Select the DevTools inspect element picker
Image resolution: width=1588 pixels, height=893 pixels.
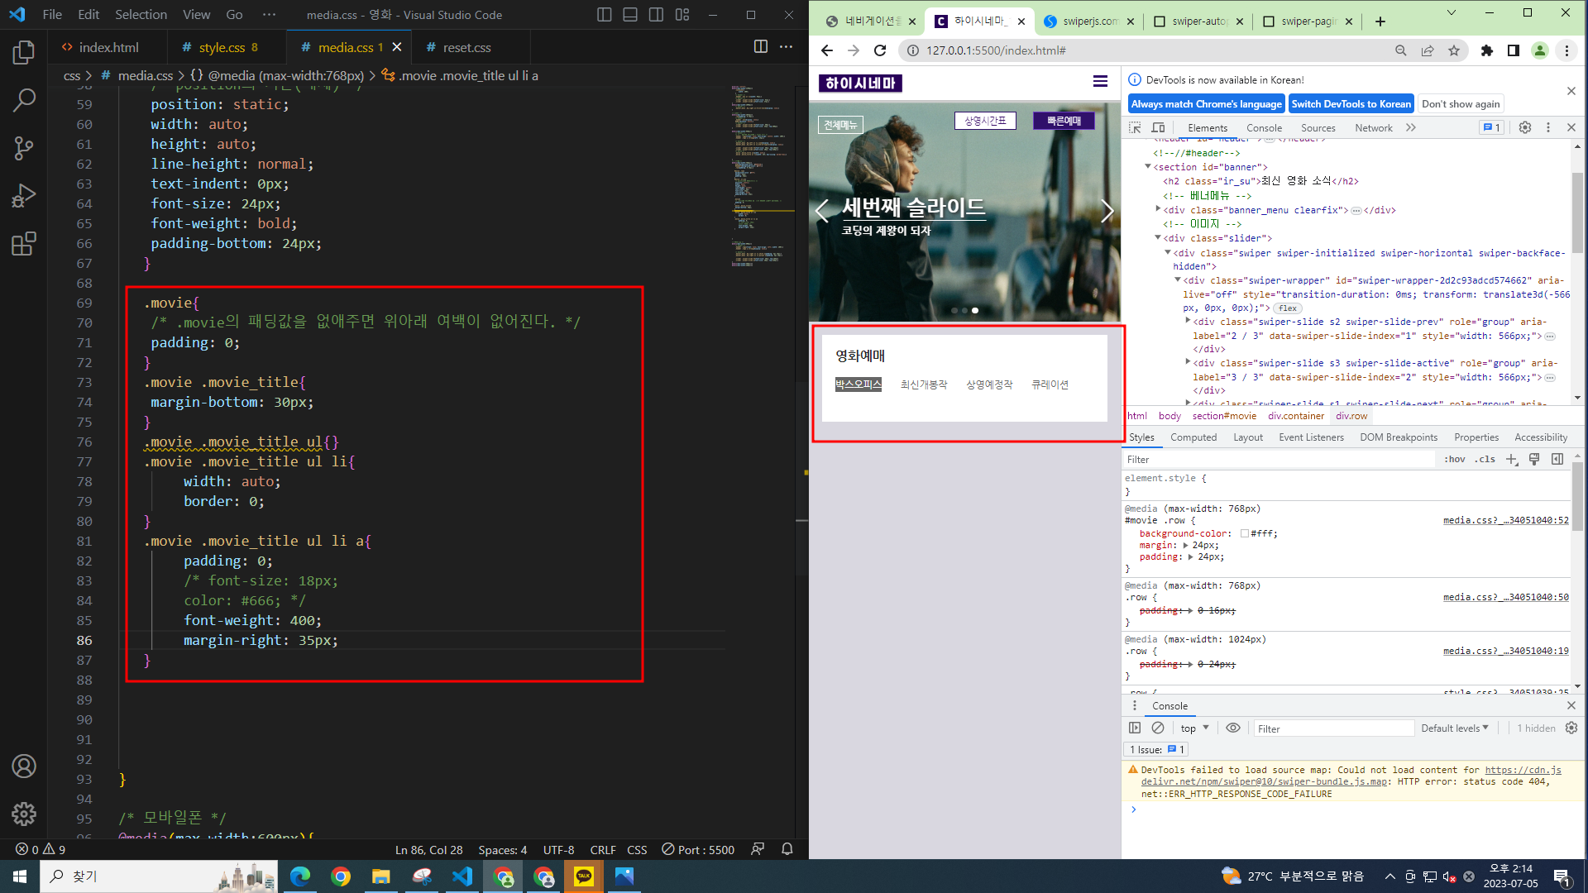tap(1135, 128)
